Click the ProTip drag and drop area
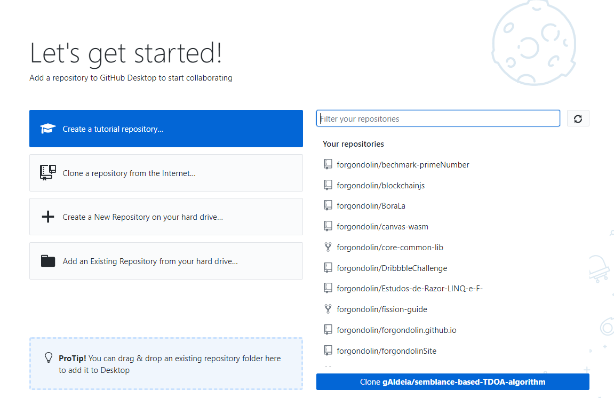 click(x=166, y=363)
